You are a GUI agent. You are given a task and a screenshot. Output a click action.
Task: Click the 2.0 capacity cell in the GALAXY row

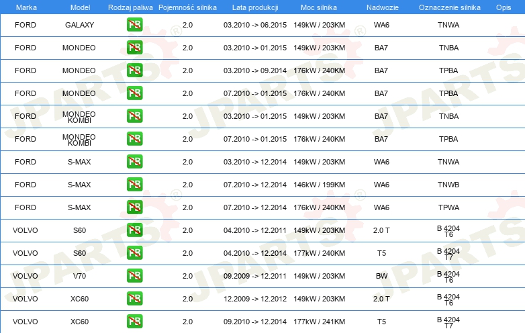point(187,25)
